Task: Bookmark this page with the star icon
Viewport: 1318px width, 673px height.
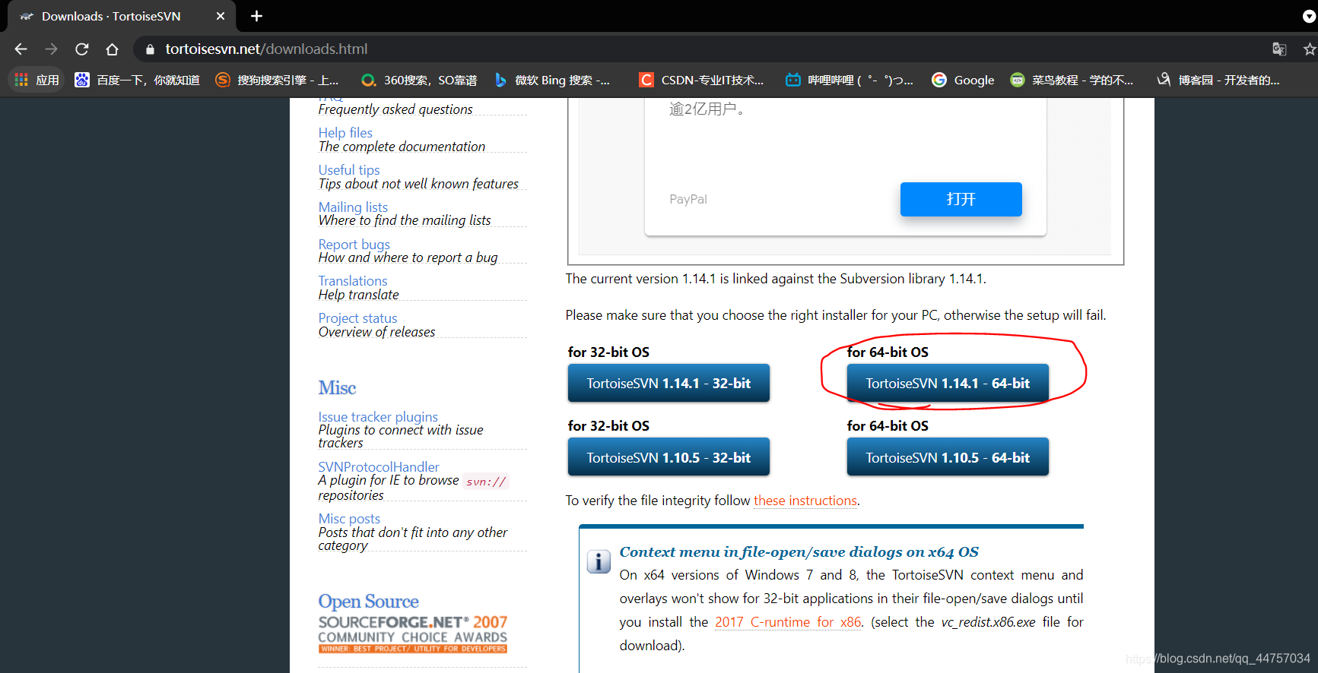Action: pyautogui.click(x=1309, y=49)
